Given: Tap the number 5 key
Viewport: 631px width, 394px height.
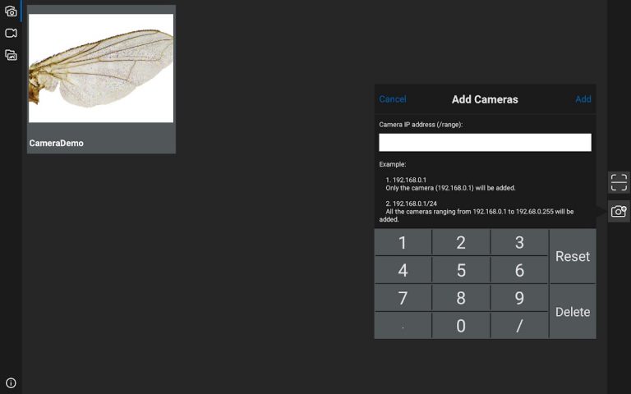Looking at the screenshot, I should pyautogui.click(x=461, y=270).
